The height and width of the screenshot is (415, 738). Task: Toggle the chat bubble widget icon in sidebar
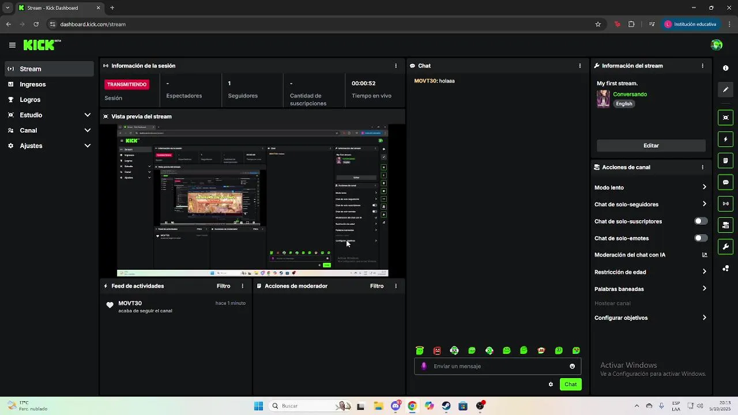pos(725,182)
